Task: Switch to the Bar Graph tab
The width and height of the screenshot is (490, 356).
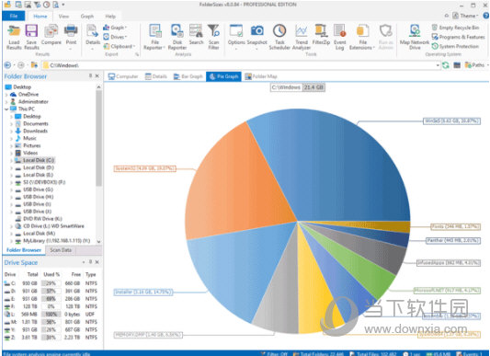Action: click(188, 76)
